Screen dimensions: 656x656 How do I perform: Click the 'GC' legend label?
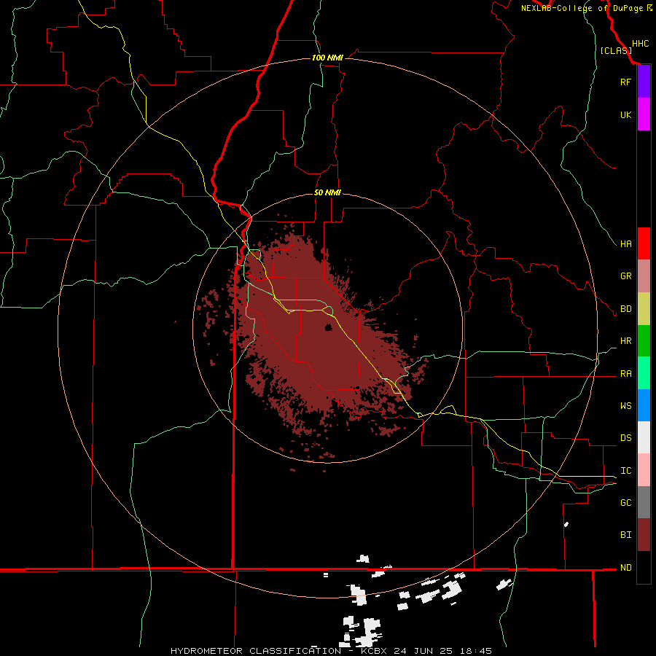click(x=625, y=503)
